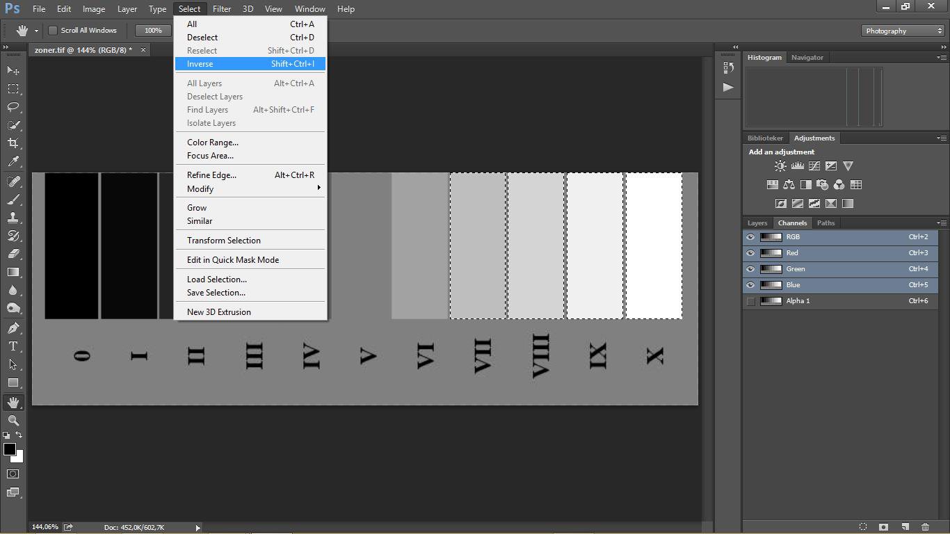Click the 100% zoom button

click(x=153, y=31)
